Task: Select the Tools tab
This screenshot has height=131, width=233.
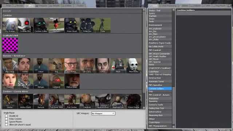Action: [x=153, y=6]
